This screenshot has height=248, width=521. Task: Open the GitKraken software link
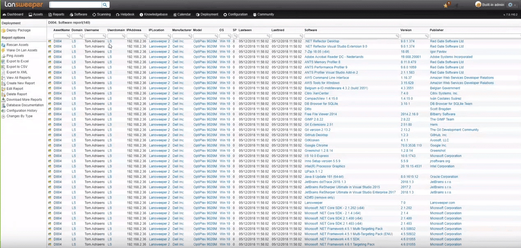(x=312, y=140)
